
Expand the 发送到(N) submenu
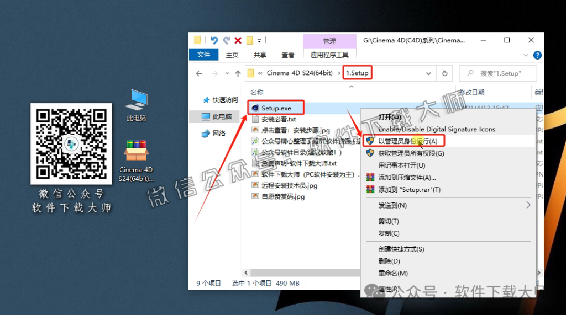point(448,205)
